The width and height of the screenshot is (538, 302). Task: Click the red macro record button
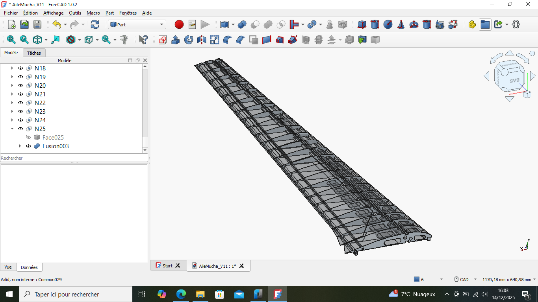click(179, 24)
